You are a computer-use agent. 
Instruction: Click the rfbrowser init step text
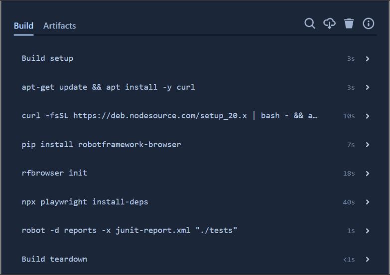point(54,173)
